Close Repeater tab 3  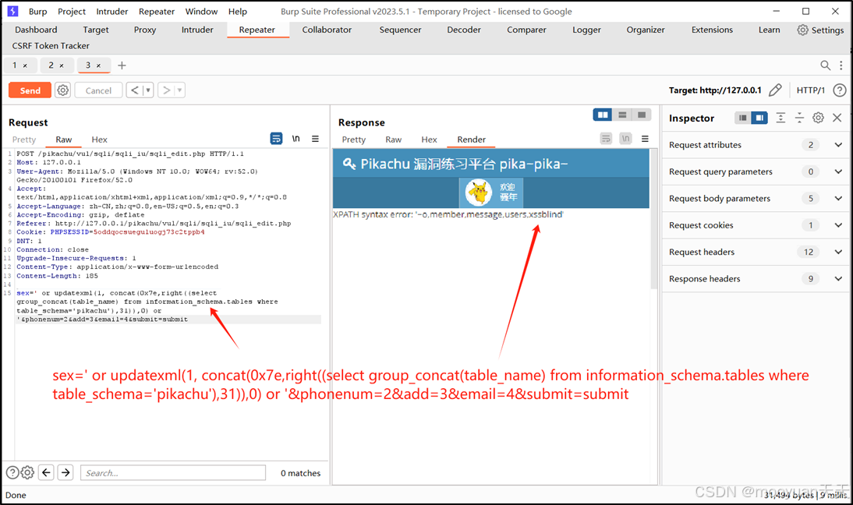pos(98,65)
